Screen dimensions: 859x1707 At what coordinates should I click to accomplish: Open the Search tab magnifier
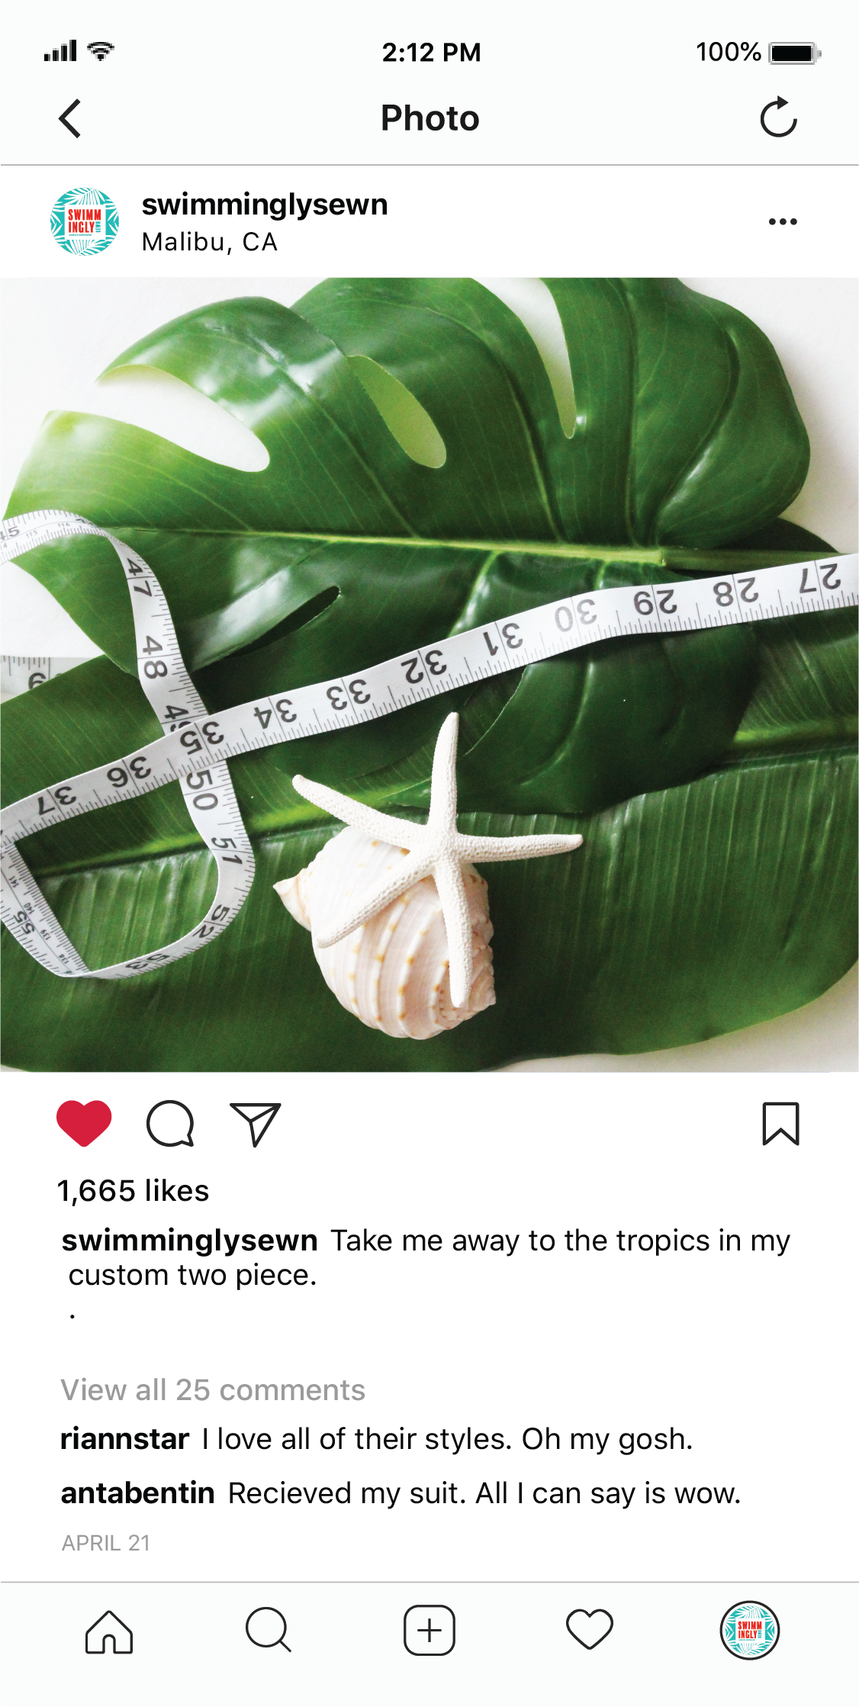point(269,1630)
